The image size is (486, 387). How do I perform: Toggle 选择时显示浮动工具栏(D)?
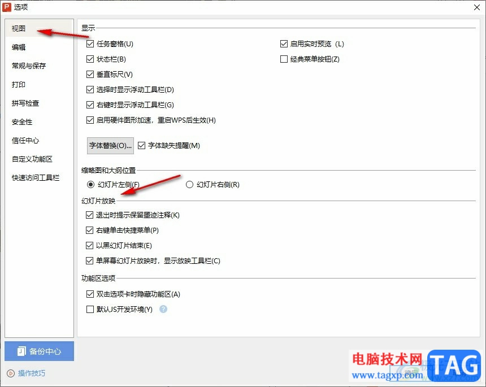90,89
